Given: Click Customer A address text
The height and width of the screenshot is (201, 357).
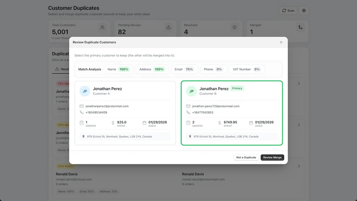Looking at the screenshot, I should 119,137.
